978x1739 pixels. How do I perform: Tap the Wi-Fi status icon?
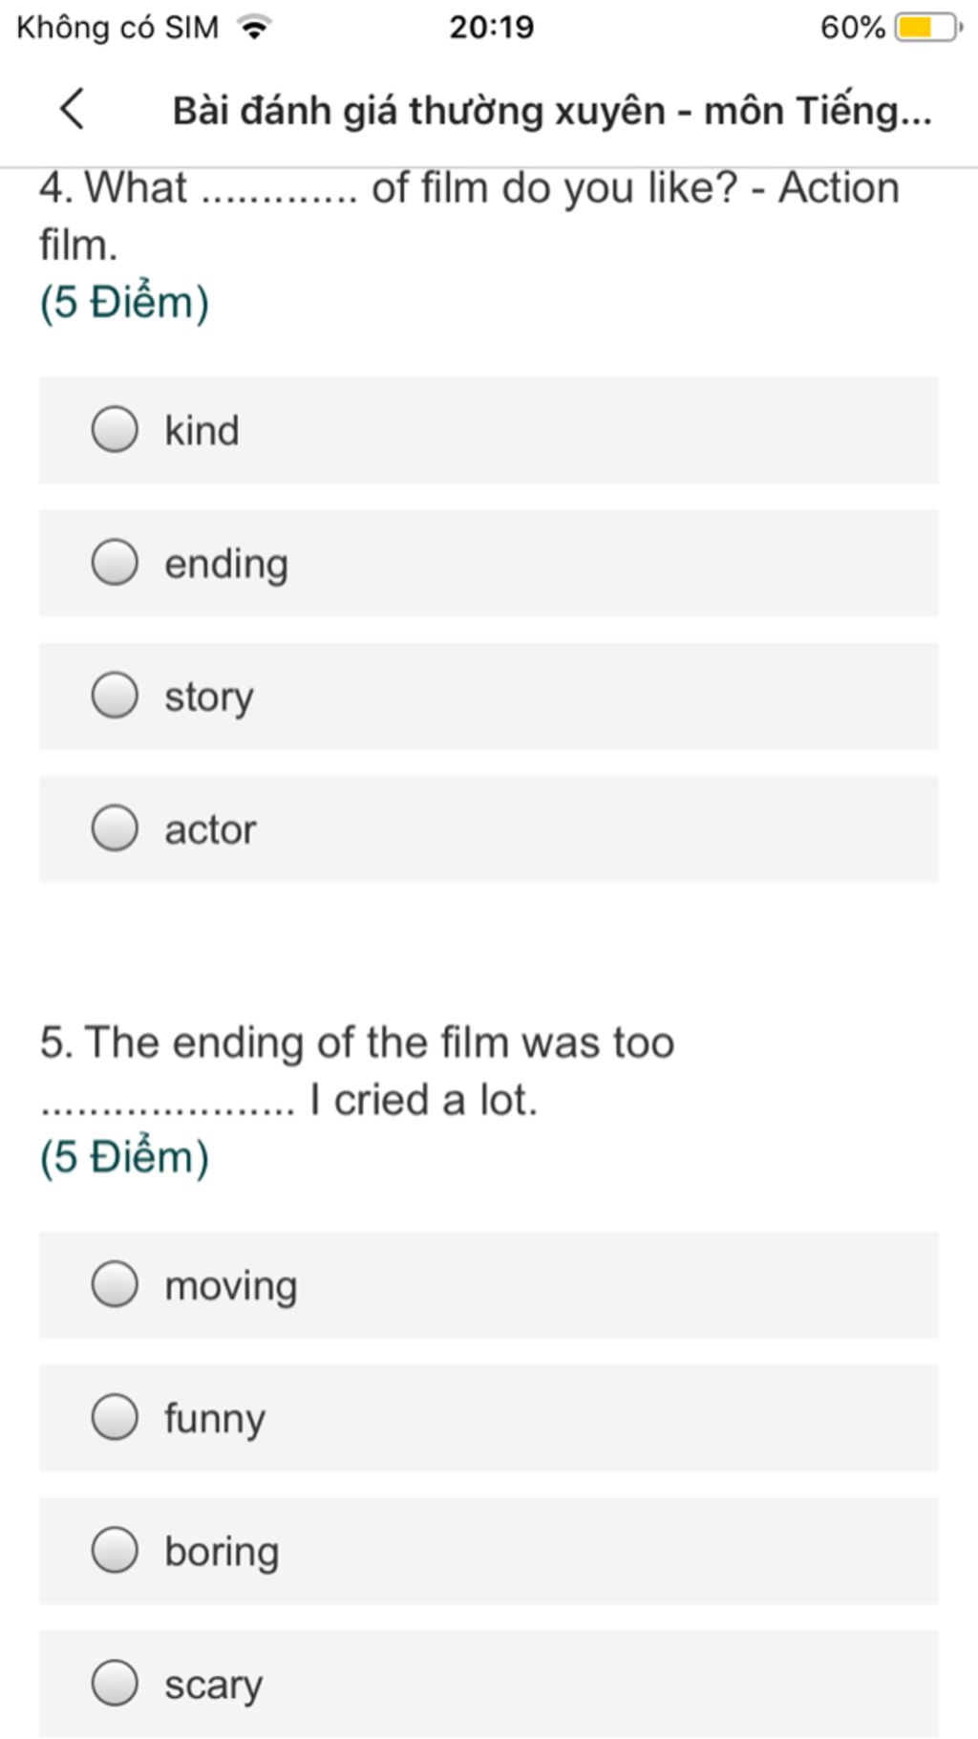(x=254, y=27)
